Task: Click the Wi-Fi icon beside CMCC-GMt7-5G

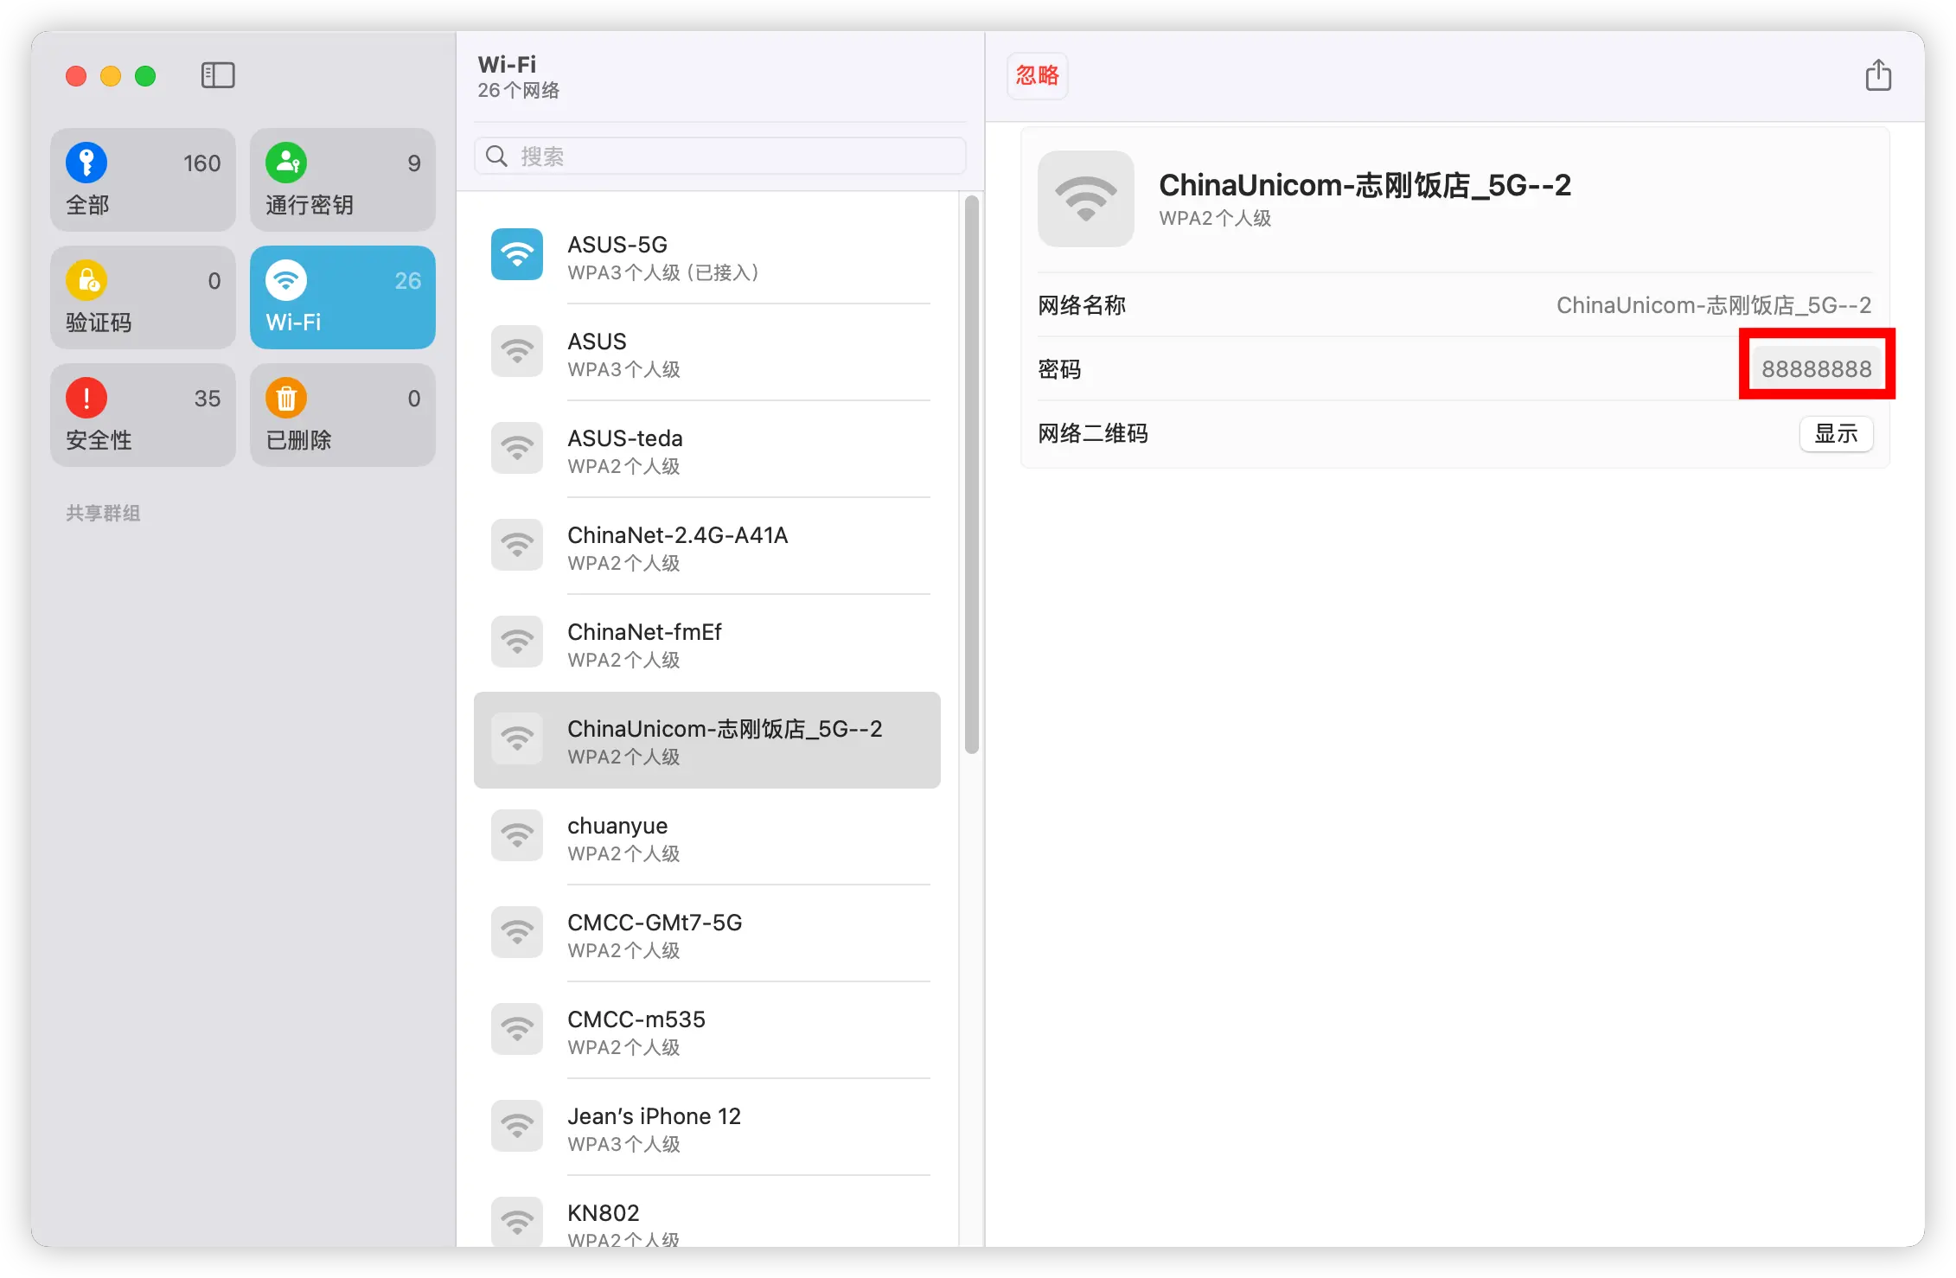Action: point(517,932)
